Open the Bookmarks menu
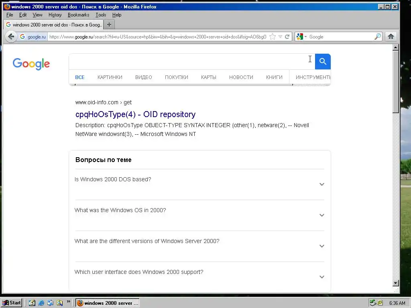 click(78, 15)
